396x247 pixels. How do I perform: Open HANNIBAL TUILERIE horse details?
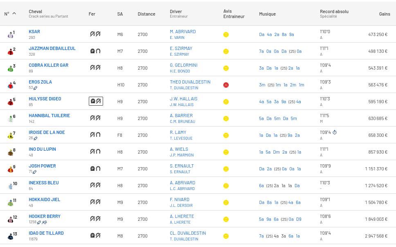49,116
